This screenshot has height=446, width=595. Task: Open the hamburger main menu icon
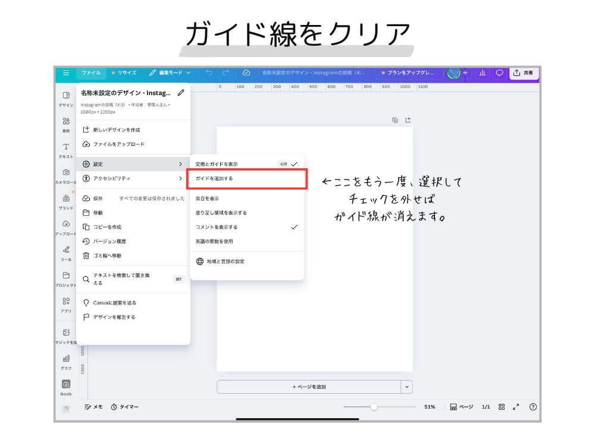[x=66, y=73]
